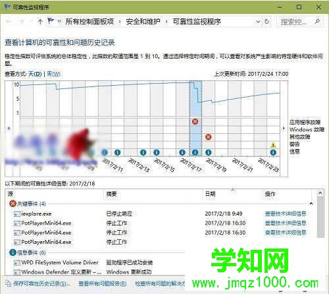Switch chart view to 天(D)
The image size is (329, 294).
35,74
